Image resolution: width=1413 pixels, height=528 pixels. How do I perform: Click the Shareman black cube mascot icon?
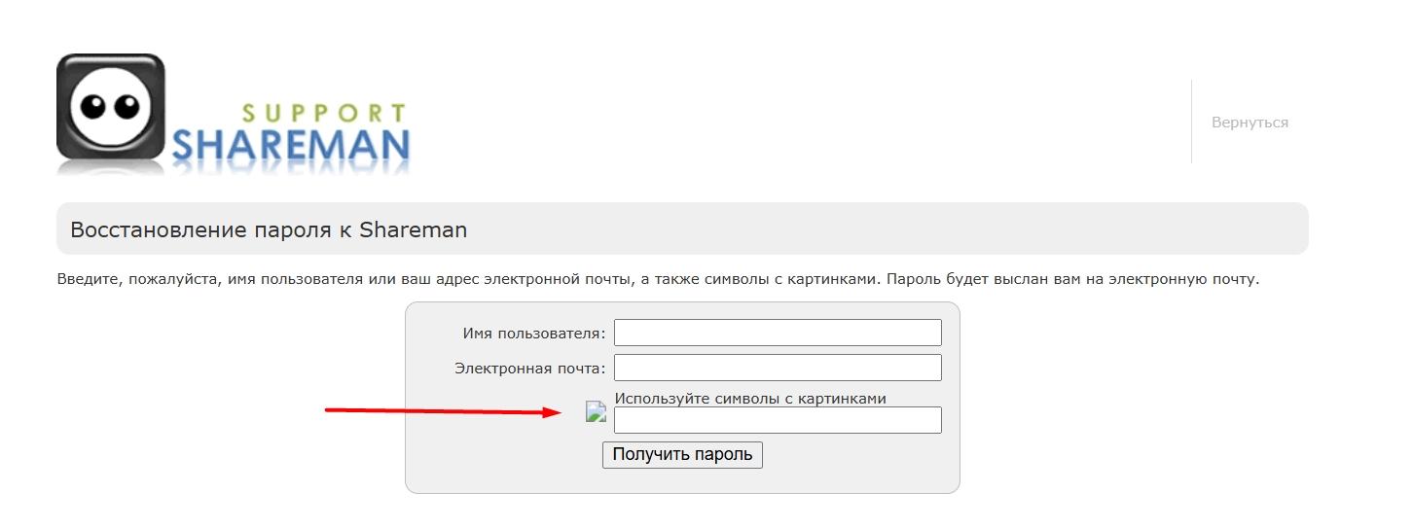tap(111, 107)
